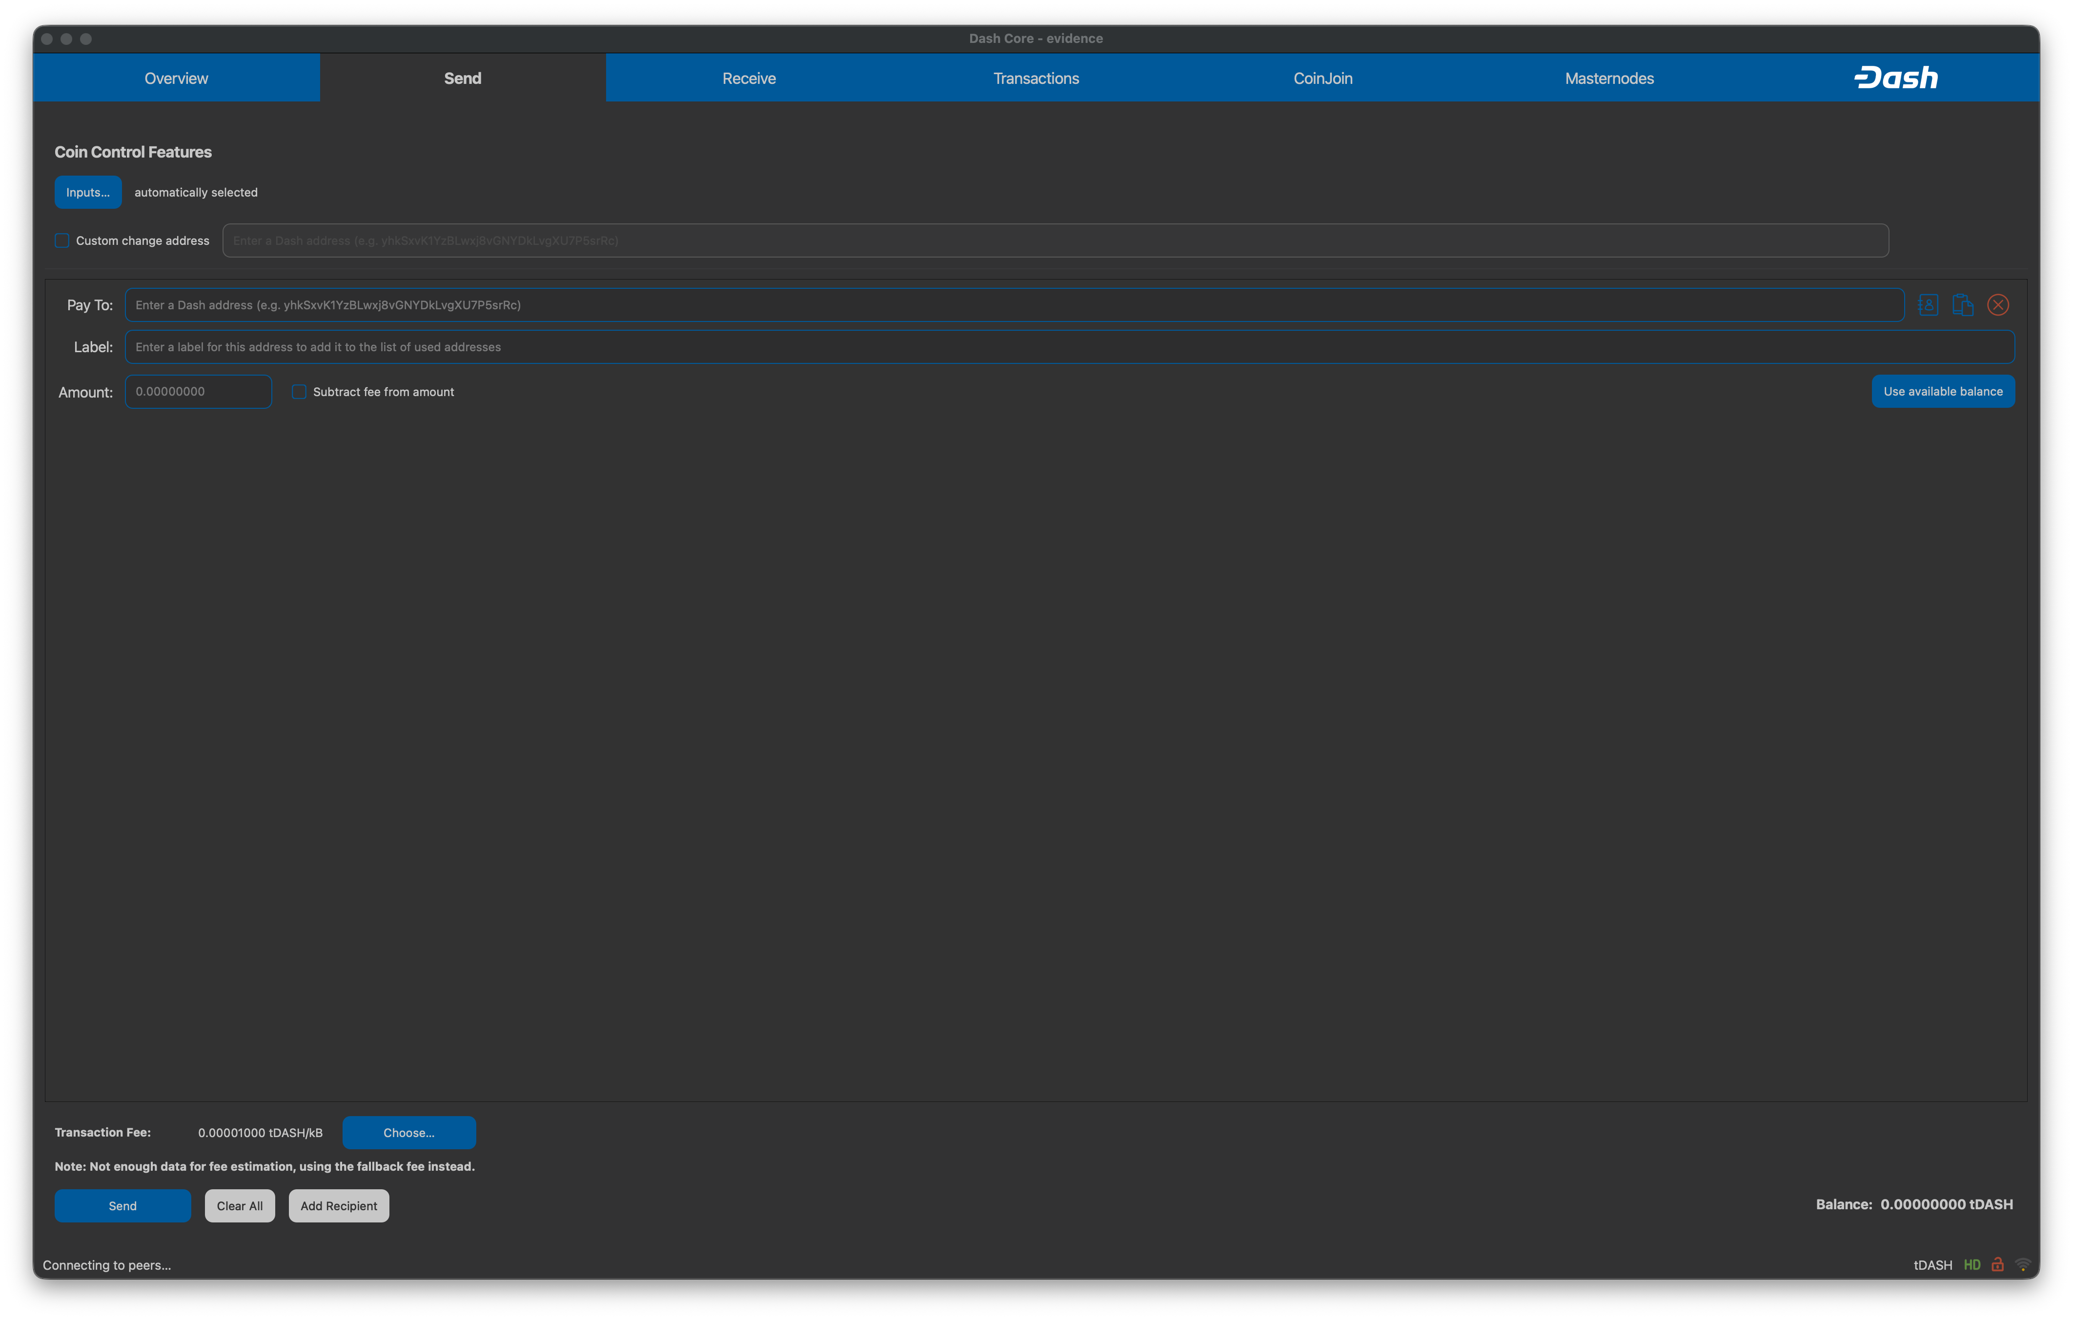Image resolution: width=2073 pixels, height=1320 pixels.
Task: Click the 'Connecting to peers...' status text
Action: (107, 1265)
